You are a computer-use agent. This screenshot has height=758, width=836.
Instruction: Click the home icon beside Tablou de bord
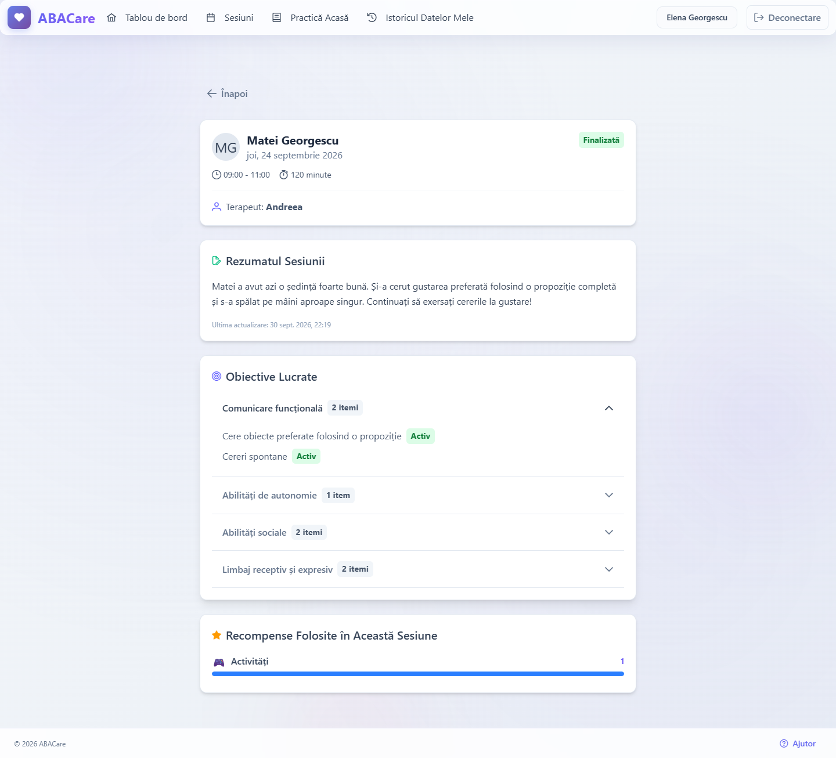click(111, 17)
